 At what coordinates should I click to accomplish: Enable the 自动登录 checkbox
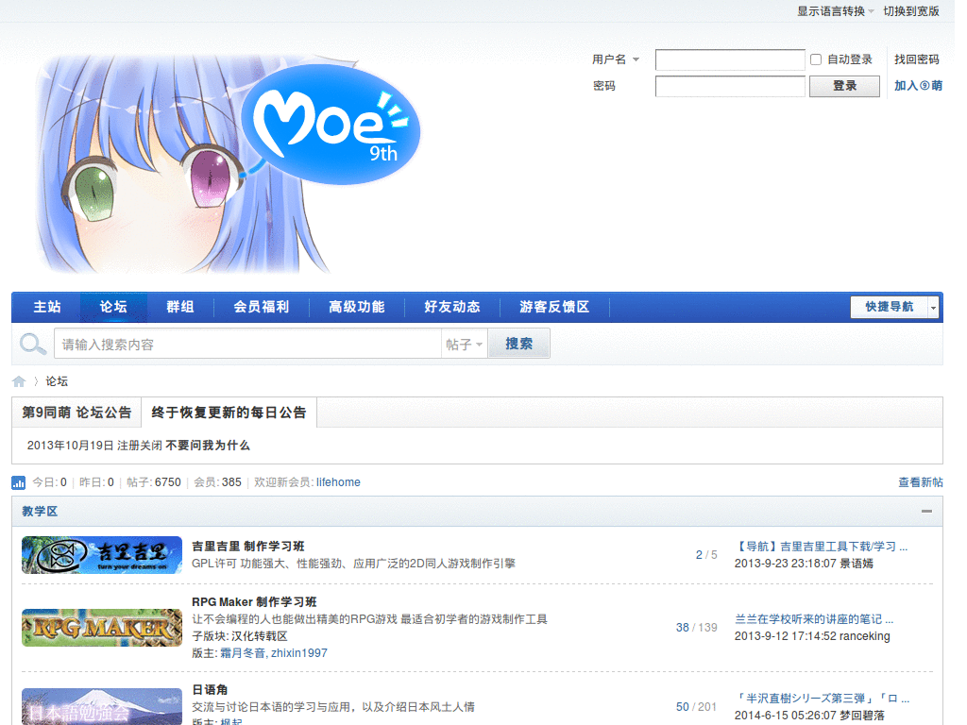[x=814, y=59]
